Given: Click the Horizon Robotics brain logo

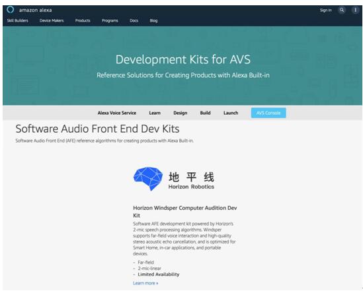Looking at the screenshot, I should pos(148,179).
